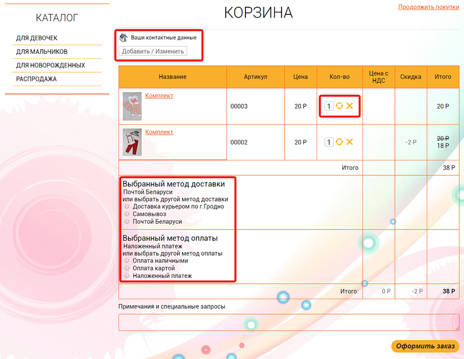The height and width of the screenshot is (359, 464).
Task: Click the Название column header
Action: (173, 77)
